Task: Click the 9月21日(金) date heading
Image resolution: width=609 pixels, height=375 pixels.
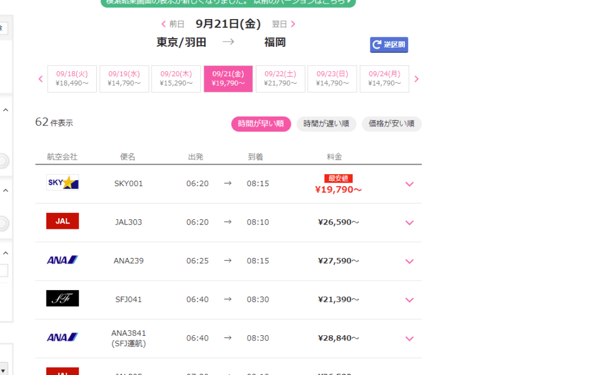Action: click(x=228, y=24)
